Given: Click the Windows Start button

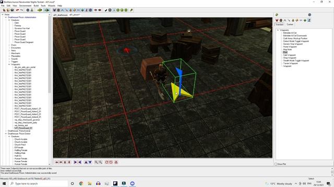Looking at the screenshot, I should pyautogui.click(x=4, y=183).
